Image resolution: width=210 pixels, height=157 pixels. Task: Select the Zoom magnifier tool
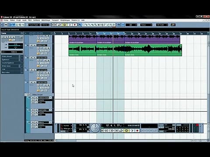click(95, 25)
